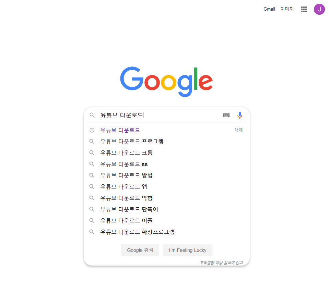This screenshot has width=329, height=281.
Task: Open the purple J account avatar
Action: click(319, 9)
